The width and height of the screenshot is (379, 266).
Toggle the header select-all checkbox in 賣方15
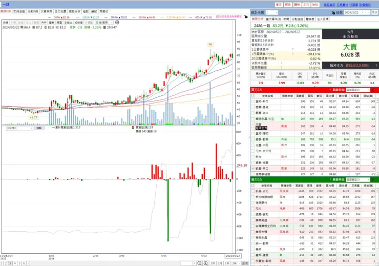pos(252,186)
